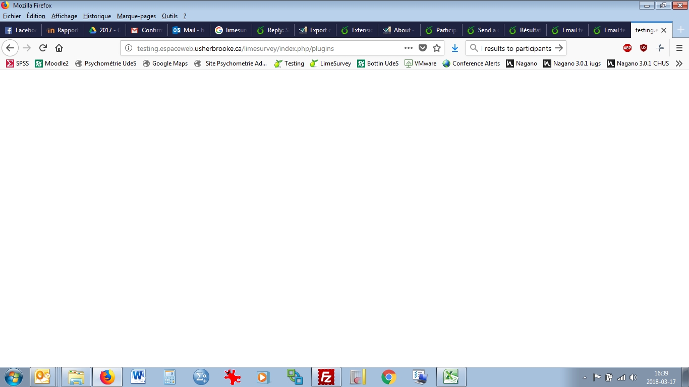Open the uBlock Origin extension icon
Viewport: 689px width, 387px height.
(644, 48)
